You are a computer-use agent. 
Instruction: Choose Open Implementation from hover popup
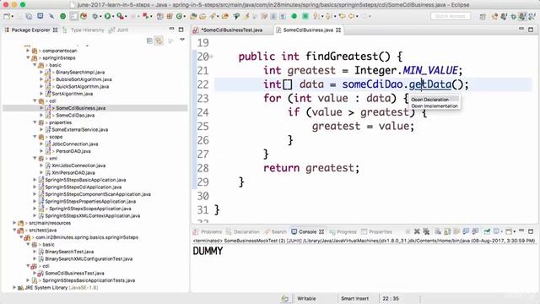pyautogui.click(x=435, y=106)
